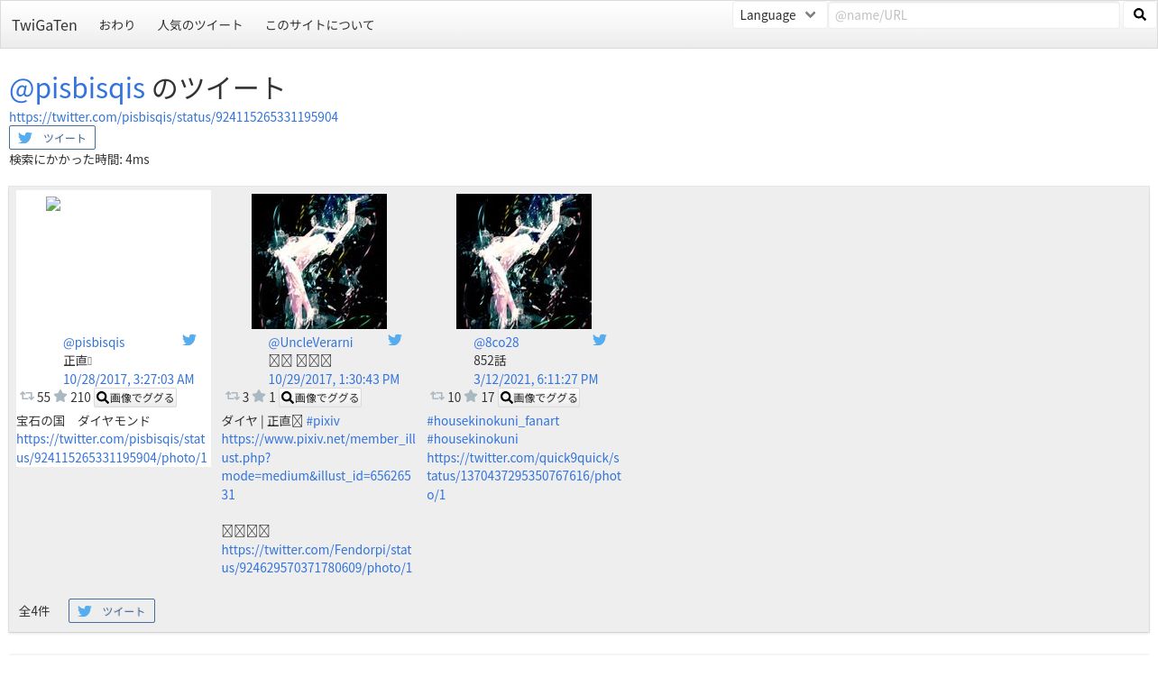Open pisbisqis photo/1 link in first card

click(112, 448)
